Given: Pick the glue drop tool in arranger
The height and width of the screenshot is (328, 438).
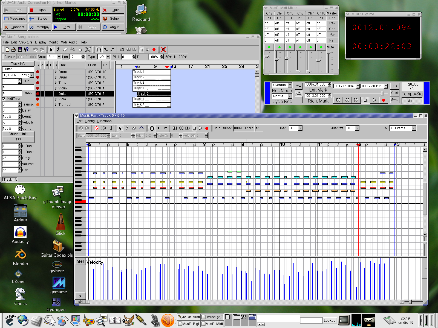Looking at the screenshot, I should (x=80, y=49).
